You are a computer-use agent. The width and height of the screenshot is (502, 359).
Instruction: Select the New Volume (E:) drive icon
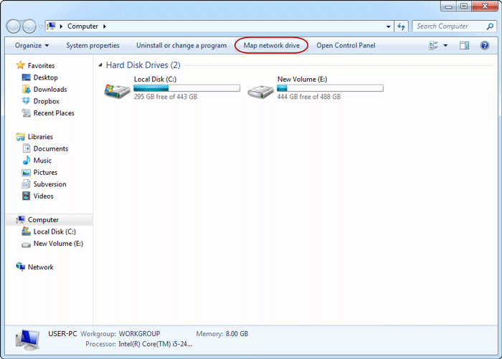[260, 92]
